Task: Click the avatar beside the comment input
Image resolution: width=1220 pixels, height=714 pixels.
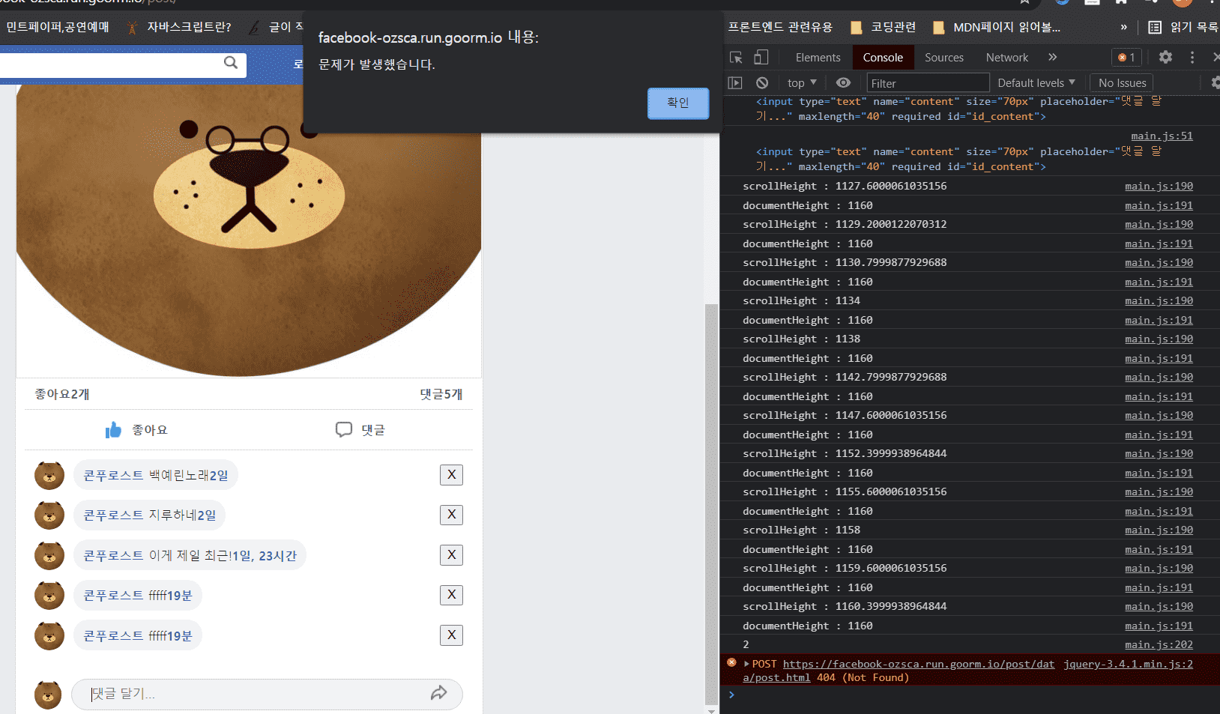Action: tap(48, 695)
